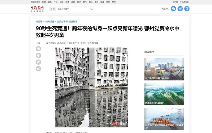The width and height of the screenshot is (212, 133).
Task: Click 新闻频道 in the breadcrumb
Action: (50, 22)
